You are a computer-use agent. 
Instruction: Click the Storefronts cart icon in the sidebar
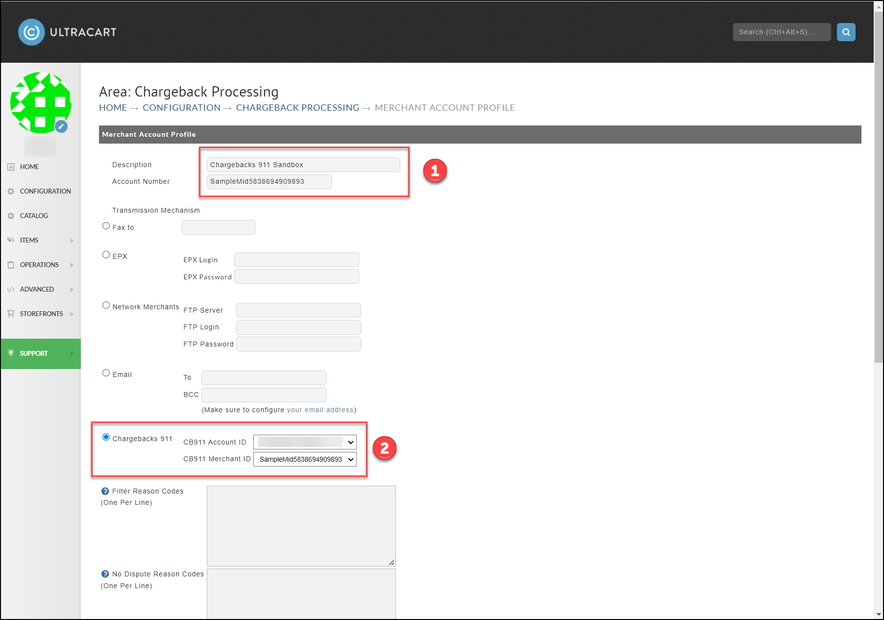(11, 314)
